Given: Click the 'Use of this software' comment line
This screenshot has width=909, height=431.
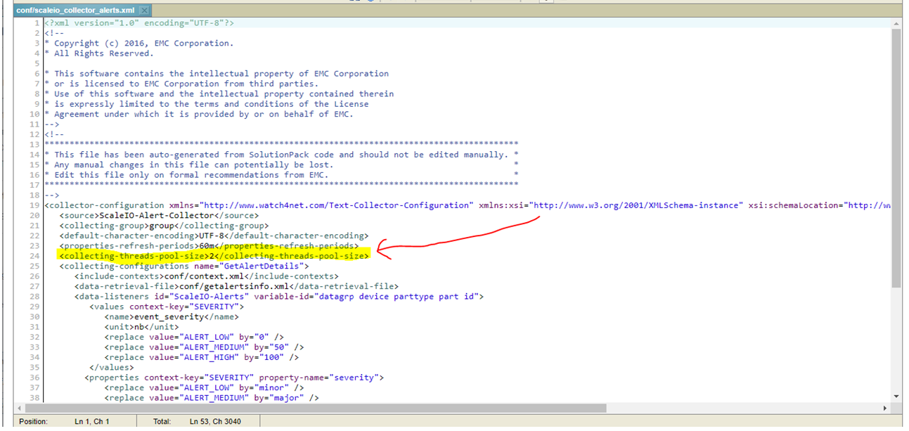Looking at the screenshot, I should (x=219, y=94).
